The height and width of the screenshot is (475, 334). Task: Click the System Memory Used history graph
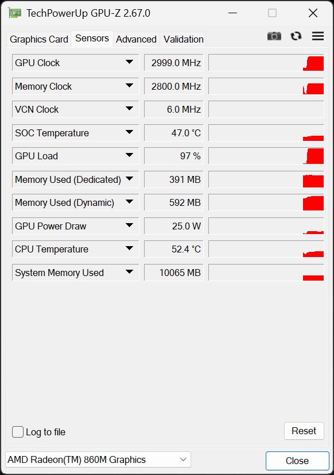(266, 273)
